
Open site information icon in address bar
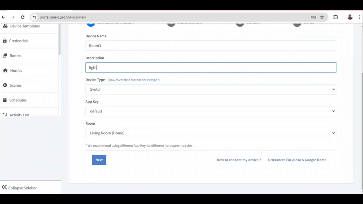pos(34,17)
